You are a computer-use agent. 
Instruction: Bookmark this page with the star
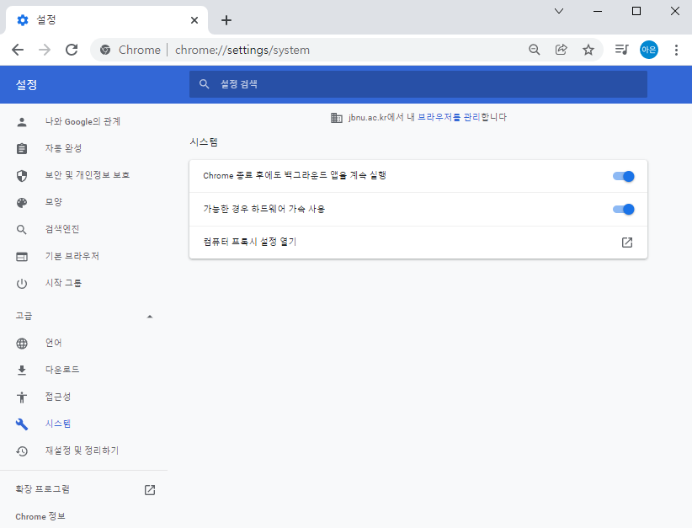point(588,50)
